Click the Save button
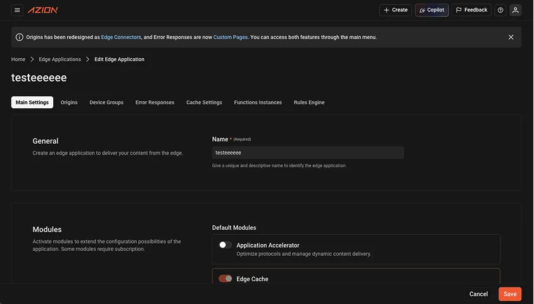The image size is (534, 304). [510, 294]
